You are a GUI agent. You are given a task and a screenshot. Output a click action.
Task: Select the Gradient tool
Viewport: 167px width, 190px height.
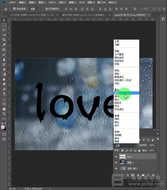pyautogui.click(x=4, y=74)
